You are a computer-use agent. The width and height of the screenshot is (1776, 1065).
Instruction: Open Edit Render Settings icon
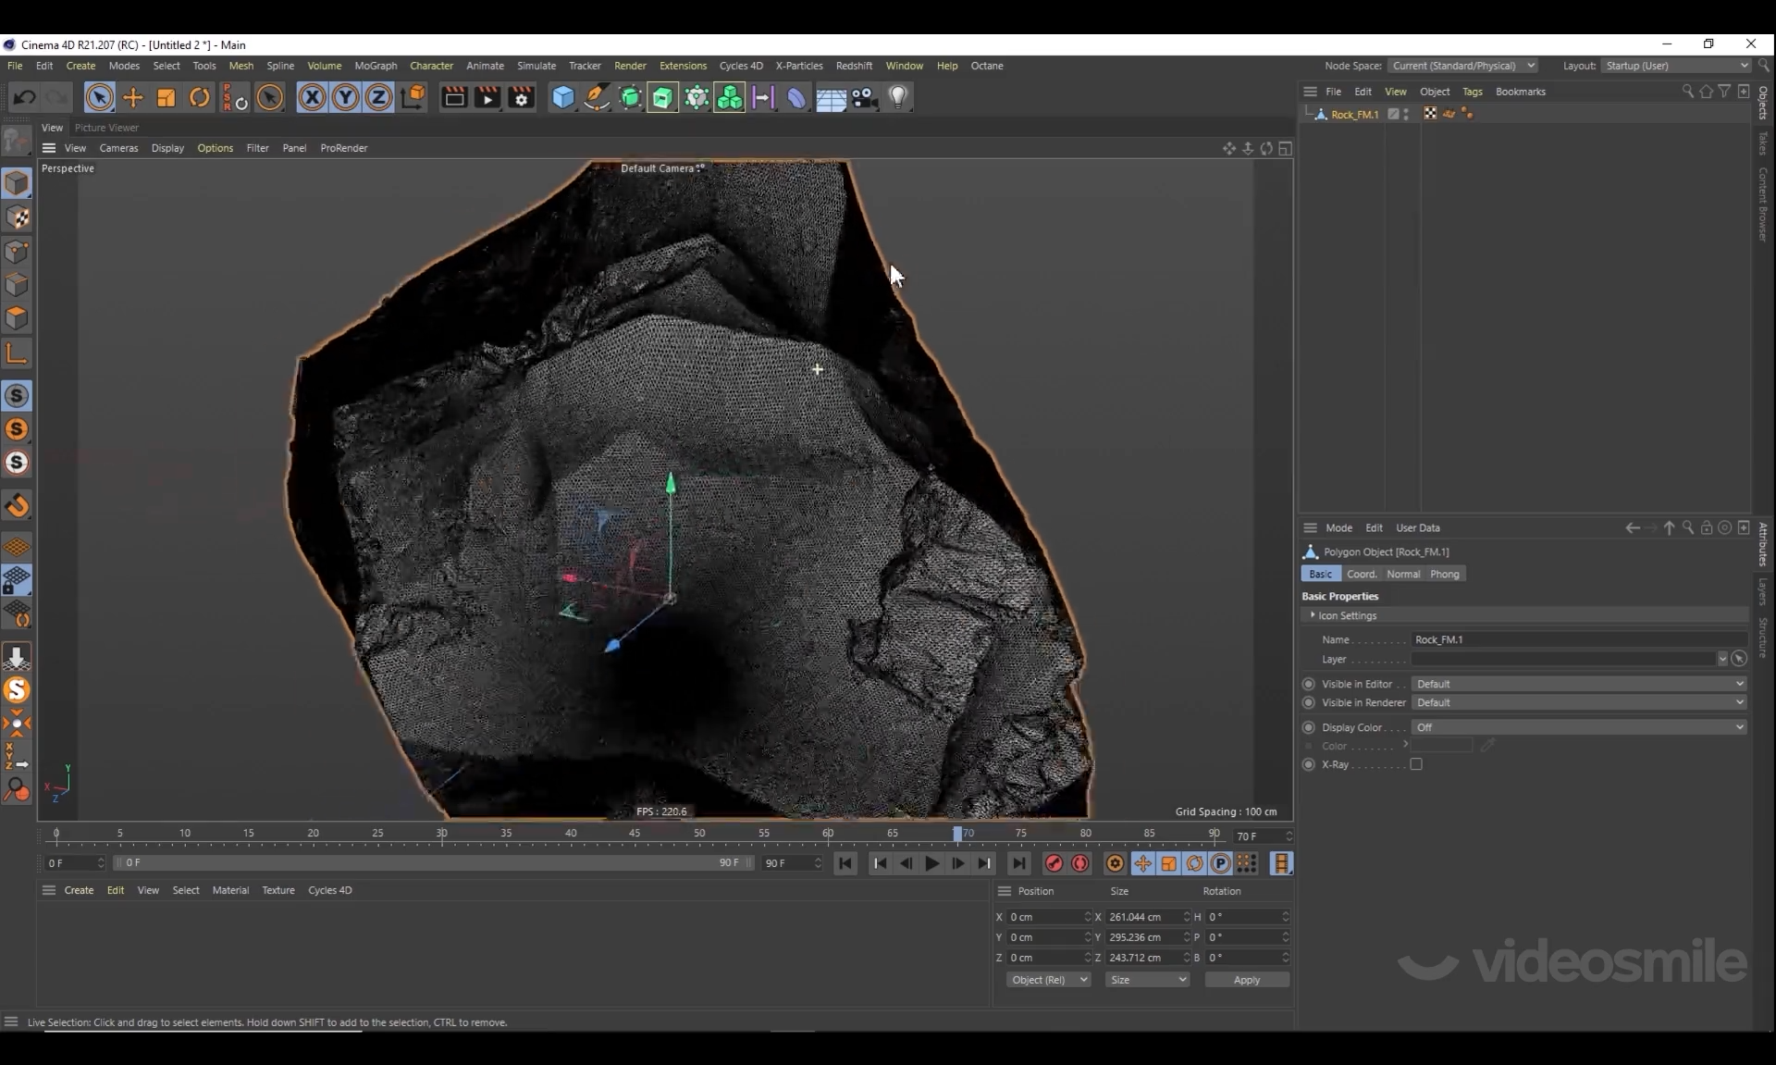pyautogui.click(x=521, y=97)
